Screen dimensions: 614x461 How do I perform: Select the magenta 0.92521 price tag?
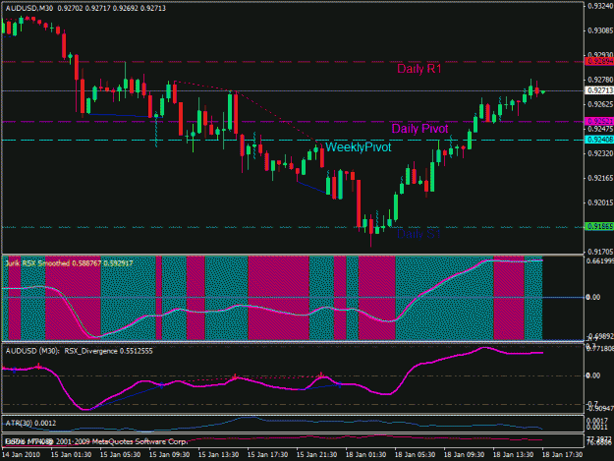point(599,122)
